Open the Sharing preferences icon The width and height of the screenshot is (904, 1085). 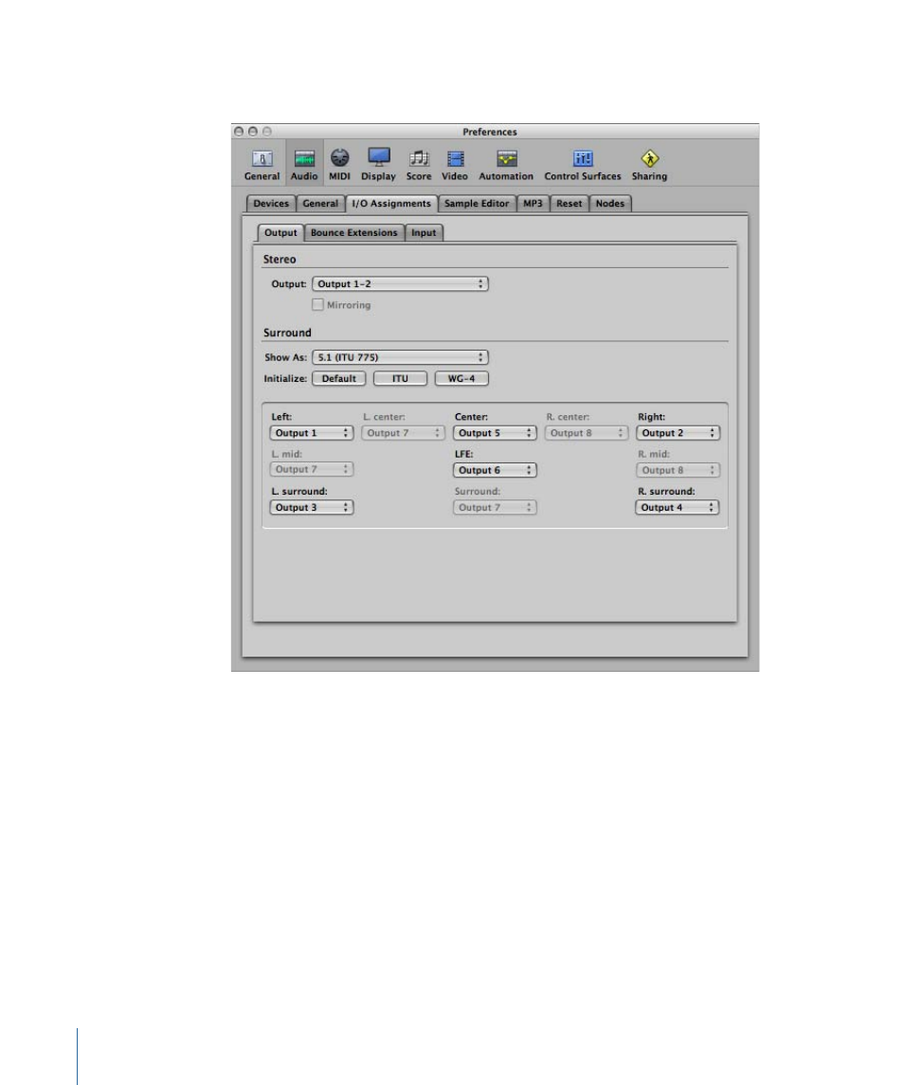649,165
